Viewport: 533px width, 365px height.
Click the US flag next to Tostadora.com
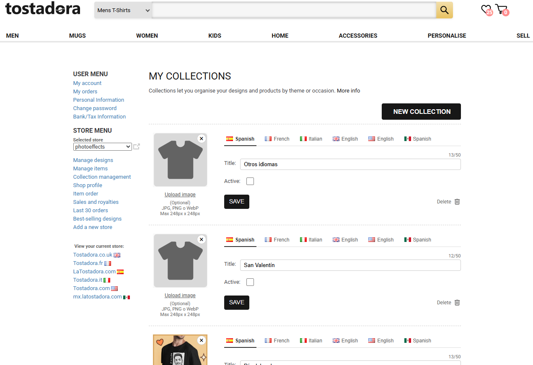[x=114, y=288]
